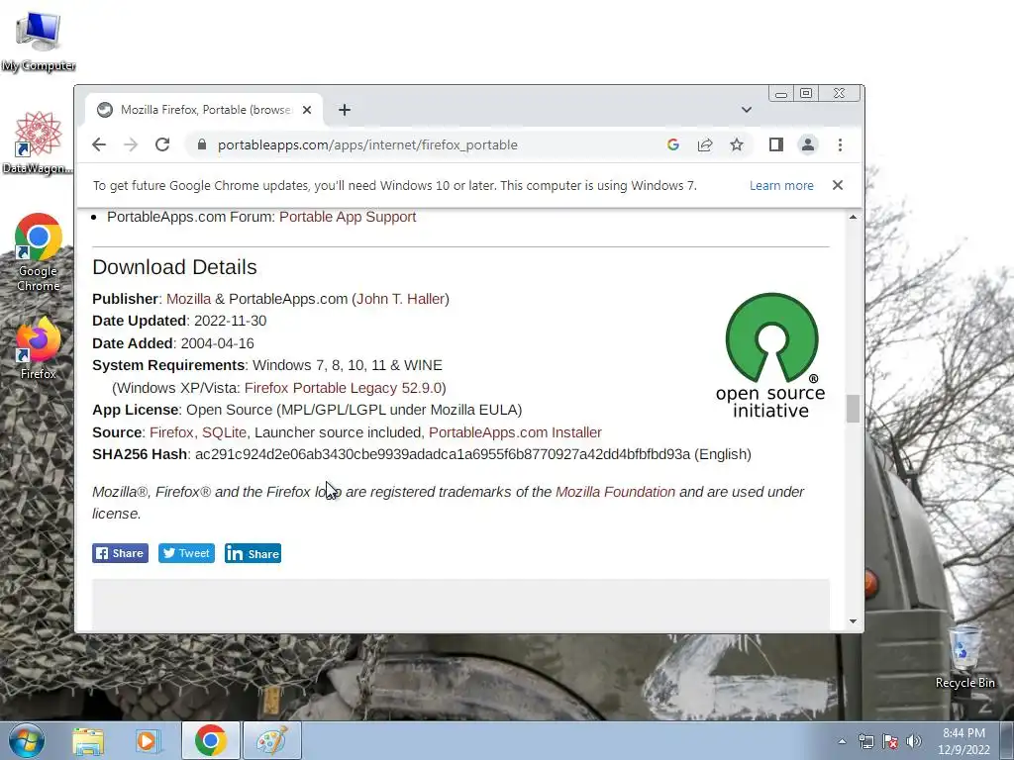The image size is (1014, 760).
Task: Select the My Computer desktop icon
Action: click(x=39, y=42)
